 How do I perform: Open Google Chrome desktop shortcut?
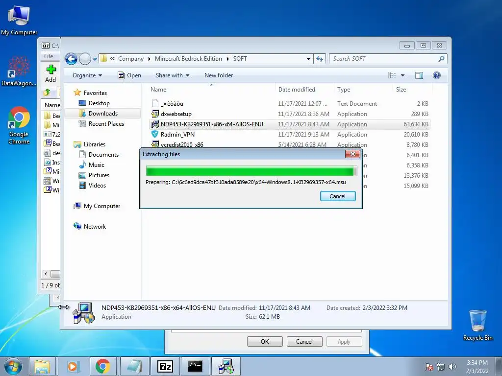tap(19, 125)
